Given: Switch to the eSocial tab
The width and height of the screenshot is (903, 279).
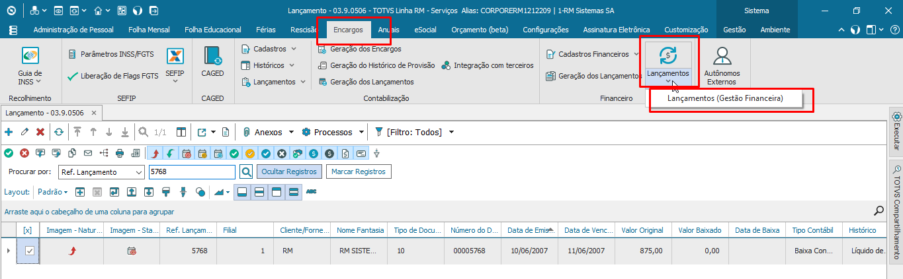Looking at the screenshot, I should click(425, 30).
